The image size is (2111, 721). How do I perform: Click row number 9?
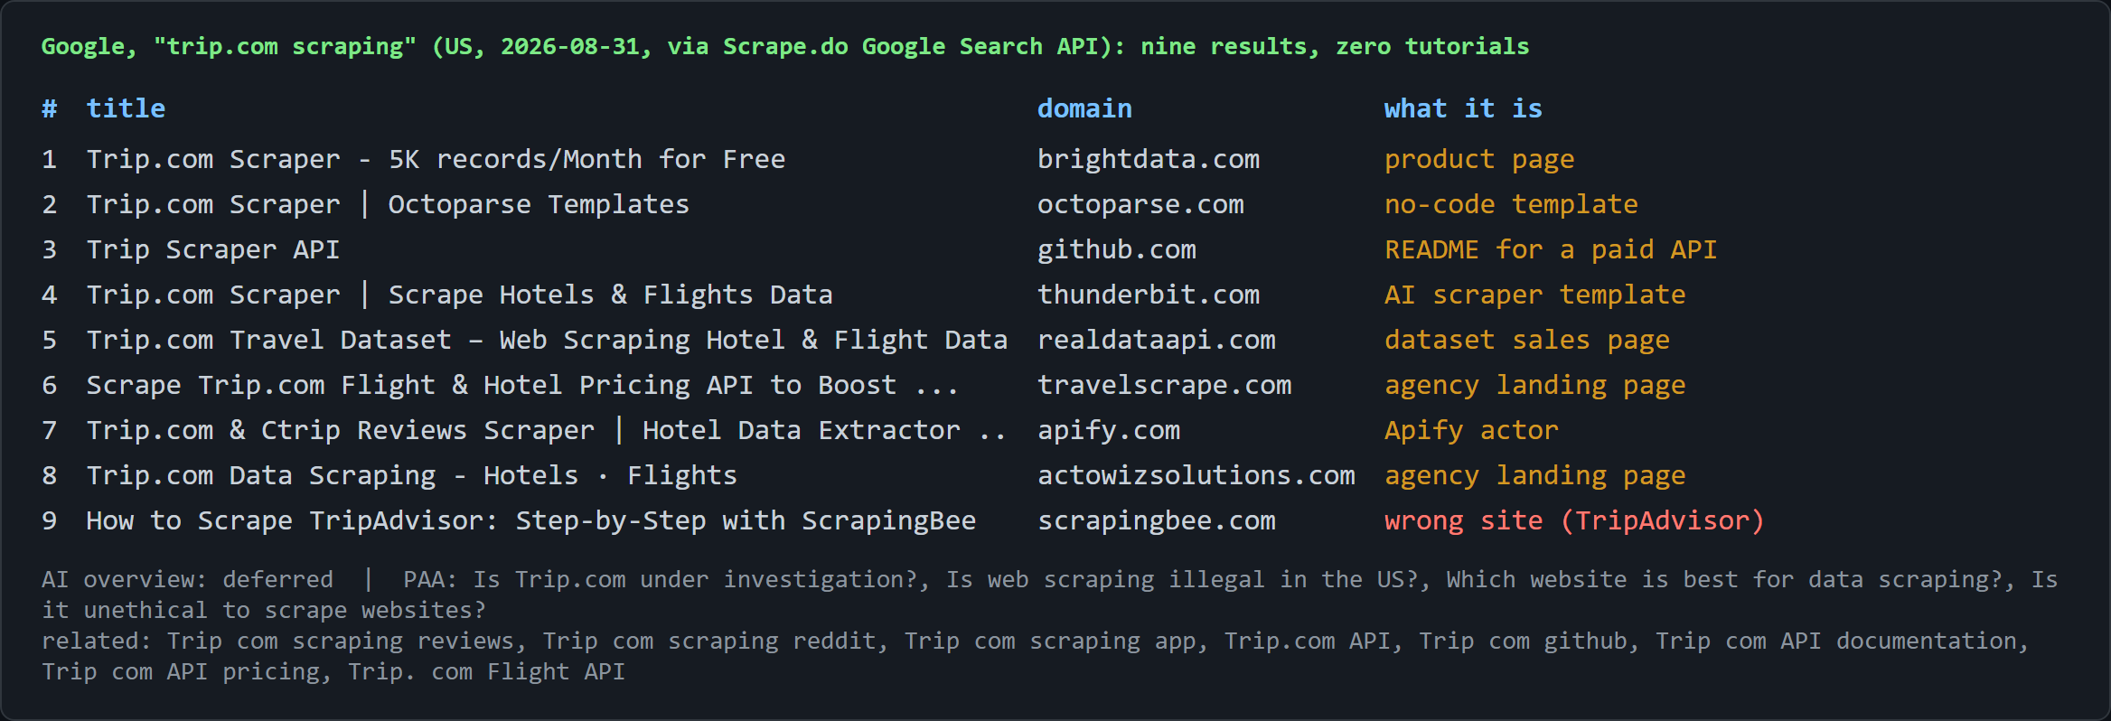(x=50, y=521)
